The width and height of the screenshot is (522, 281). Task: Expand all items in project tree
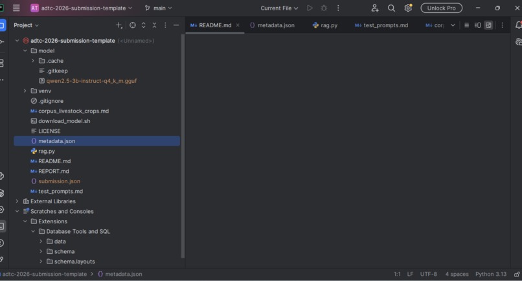coord(144,25)
